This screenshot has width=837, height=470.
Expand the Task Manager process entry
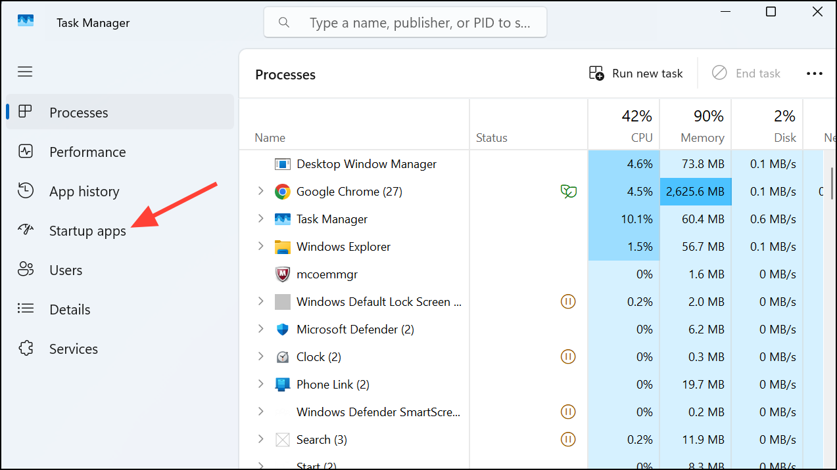[x=260, y=219]
